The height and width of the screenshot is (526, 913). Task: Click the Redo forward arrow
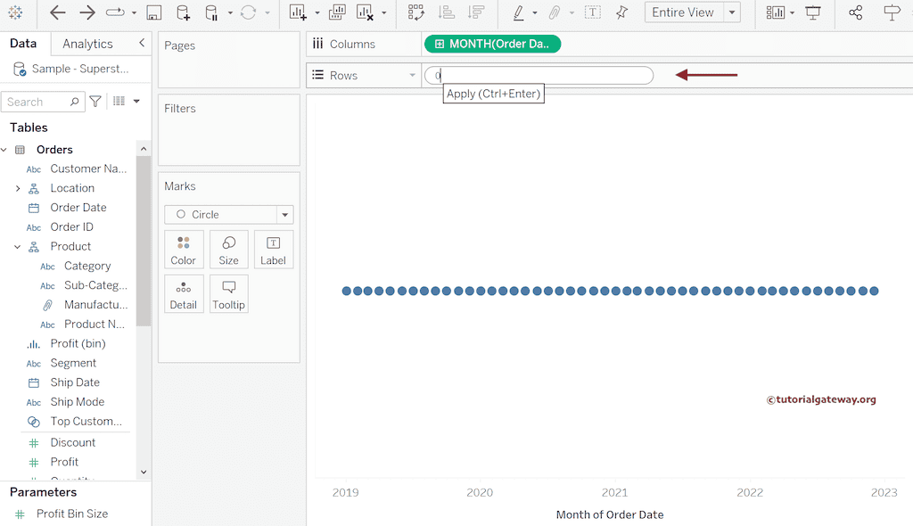(87, 12)
